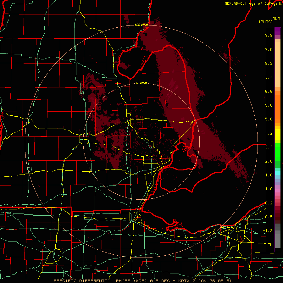Viewport: 283px width, 283px height.
Task: Click the orange segment of the color scale
Action: 278,108
